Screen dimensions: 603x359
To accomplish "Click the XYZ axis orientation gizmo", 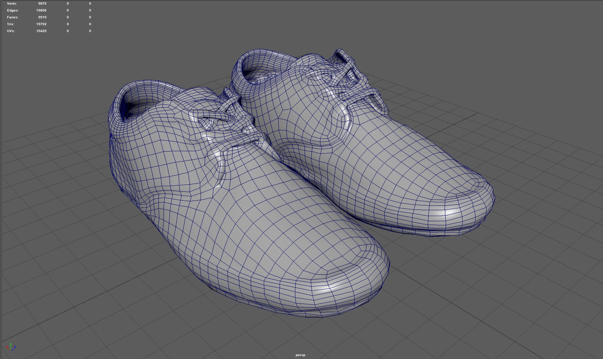I will (x=11, y=347).
